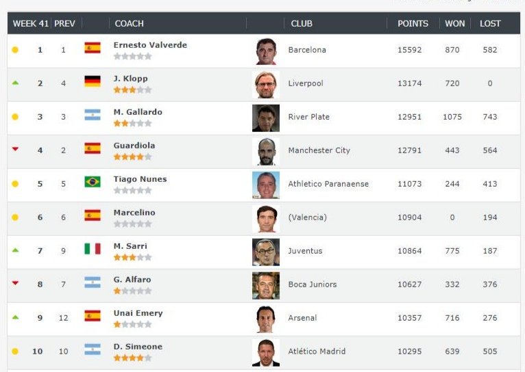Click the Spain flag beside Ernesto Valverde

[x=93, y=48]
